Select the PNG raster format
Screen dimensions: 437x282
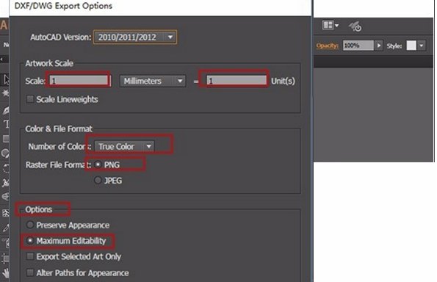(x=98, y=164)
